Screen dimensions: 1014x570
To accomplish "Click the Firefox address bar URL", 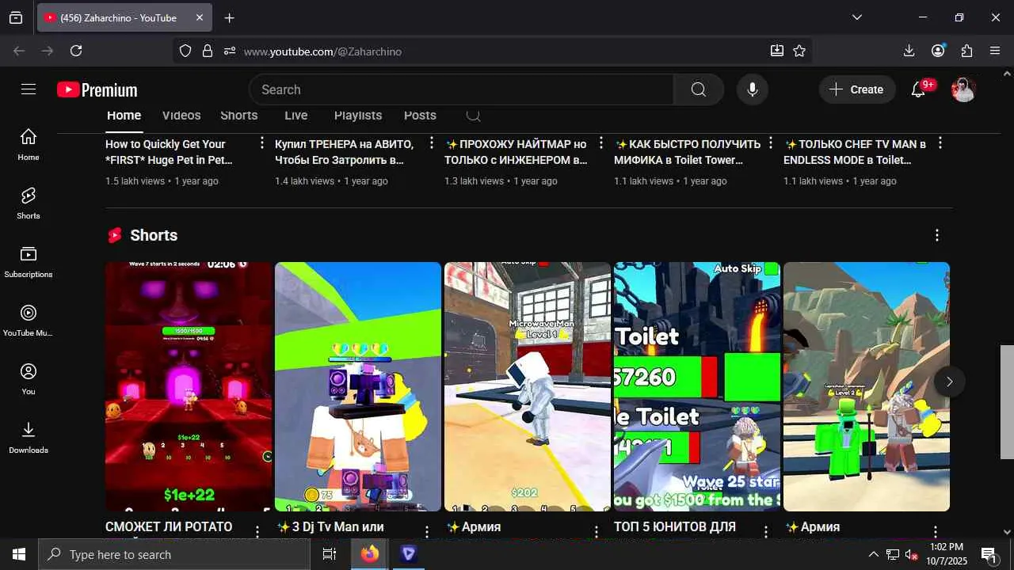I will (x=322, y=51).
